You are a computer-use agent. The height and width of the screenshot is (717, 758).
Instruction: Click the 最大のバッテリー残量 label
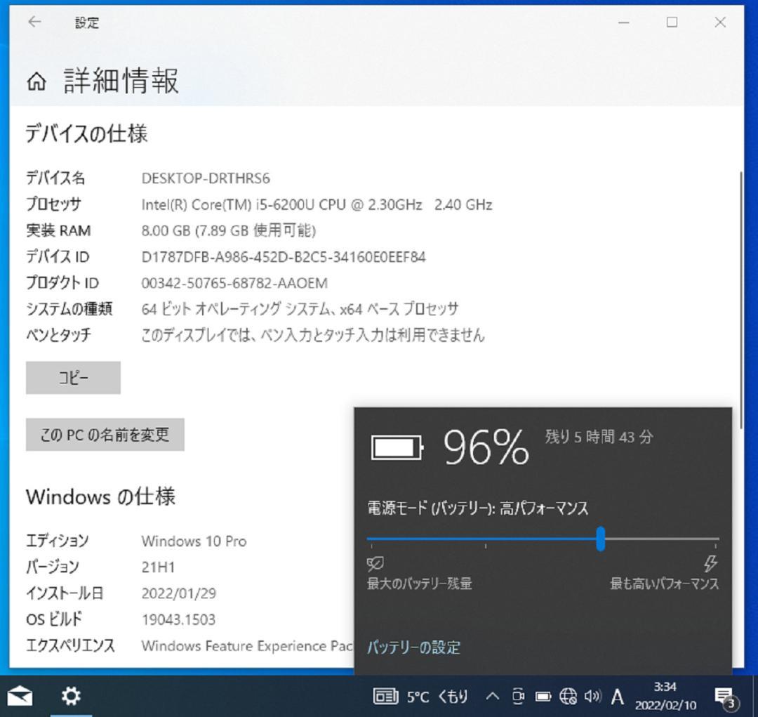click(419, 584)
